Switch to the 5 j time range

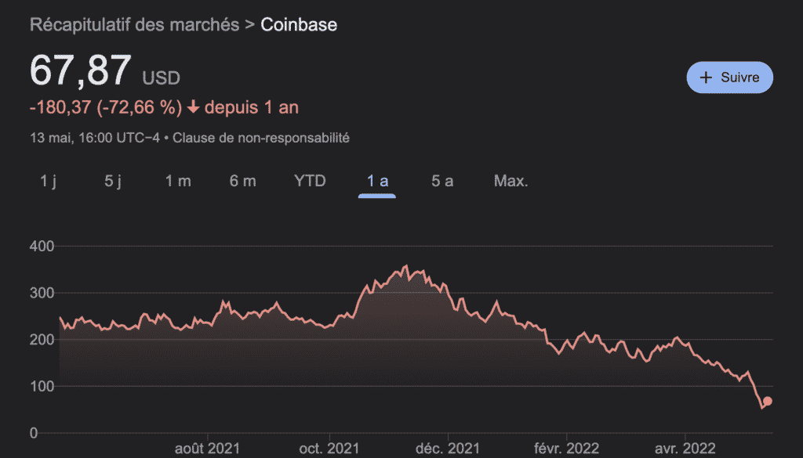coord(113,181)
